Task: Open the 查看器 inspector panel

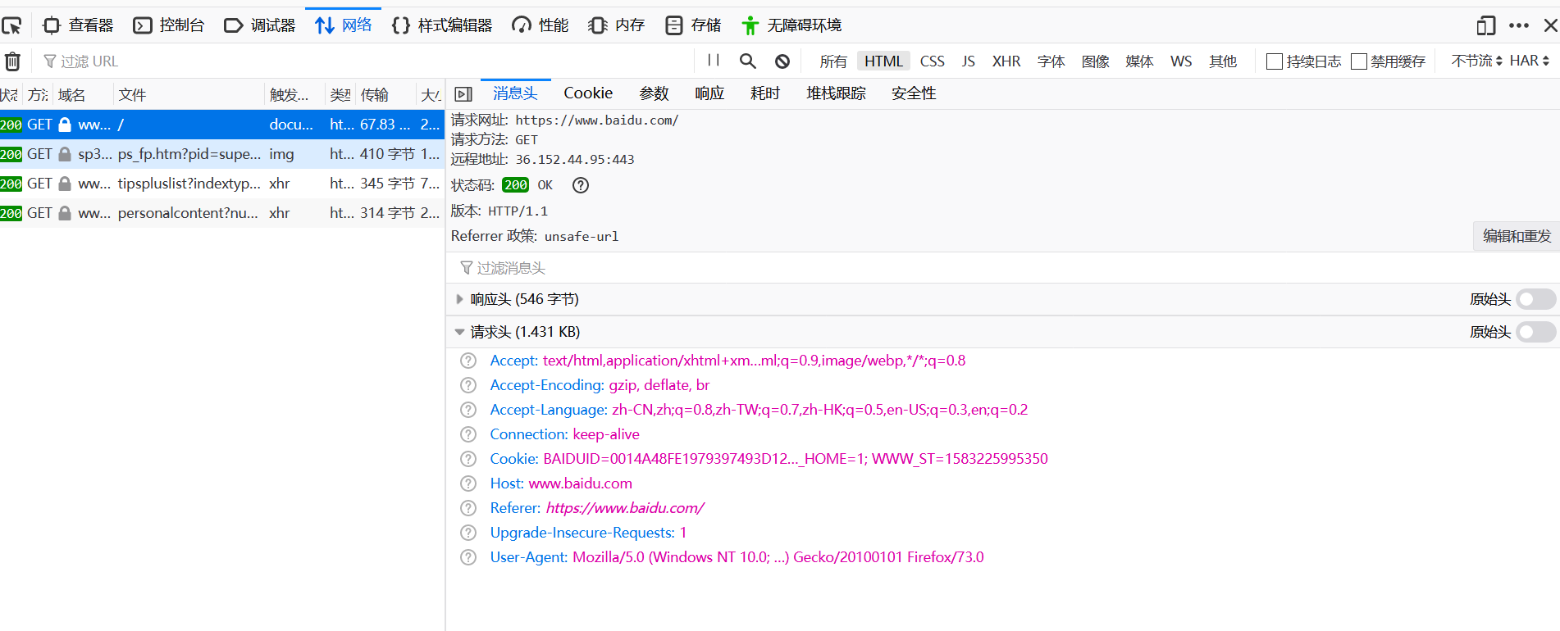Action: point(78,25)
